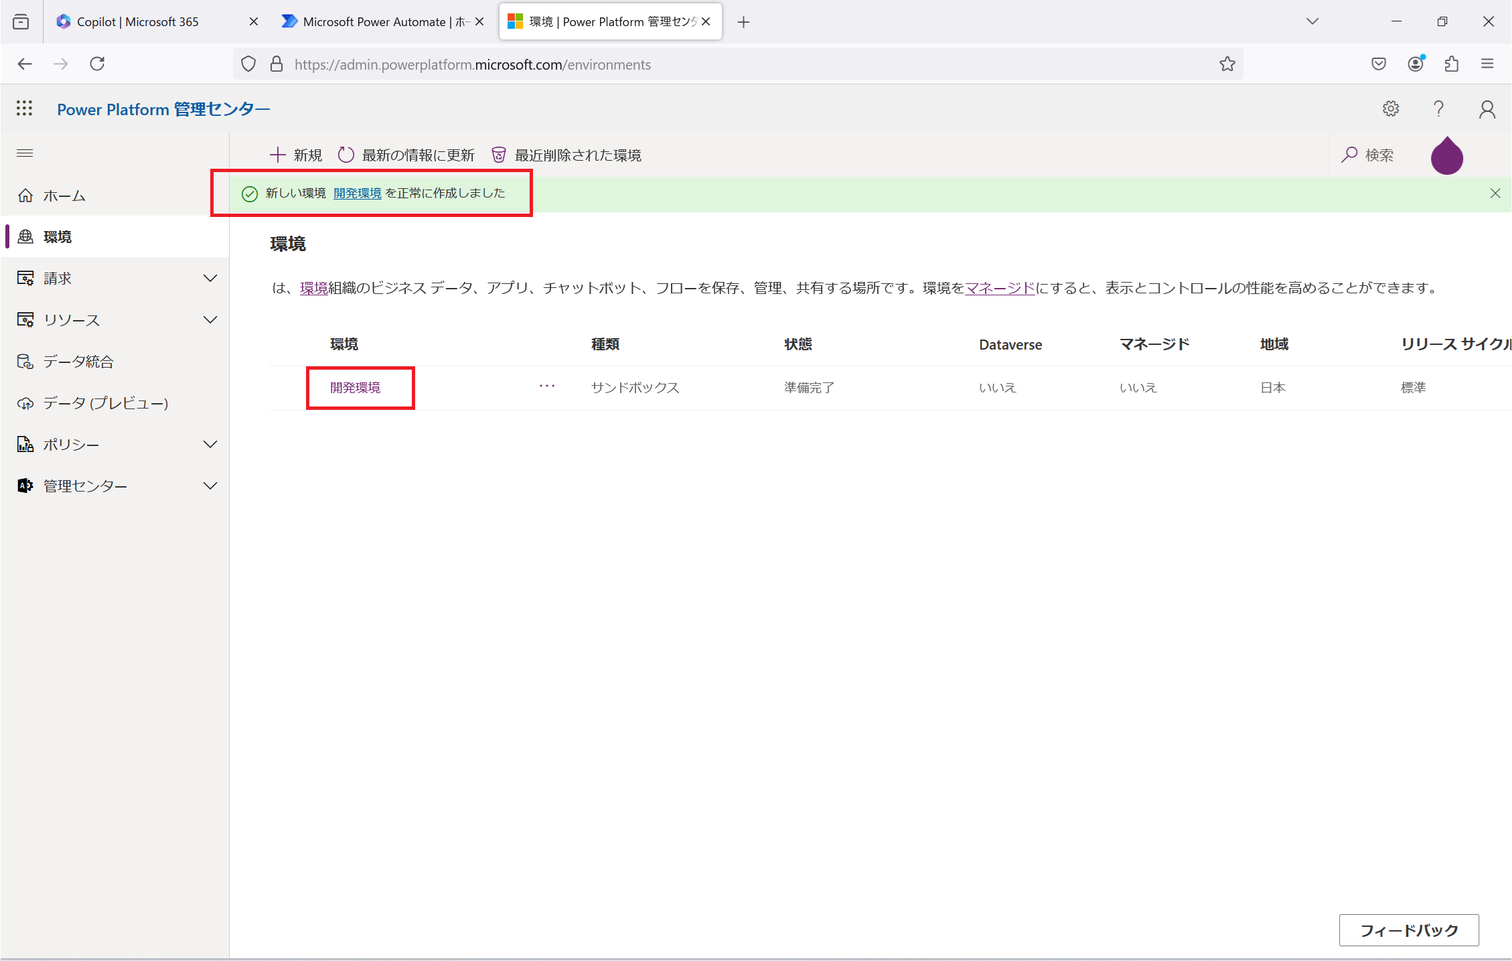
Task: Collapse the left navigation hamburger menu
Action: [25, 153]
